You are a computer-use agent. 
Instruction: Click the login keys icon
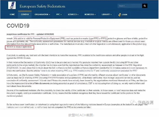point(120,15)
